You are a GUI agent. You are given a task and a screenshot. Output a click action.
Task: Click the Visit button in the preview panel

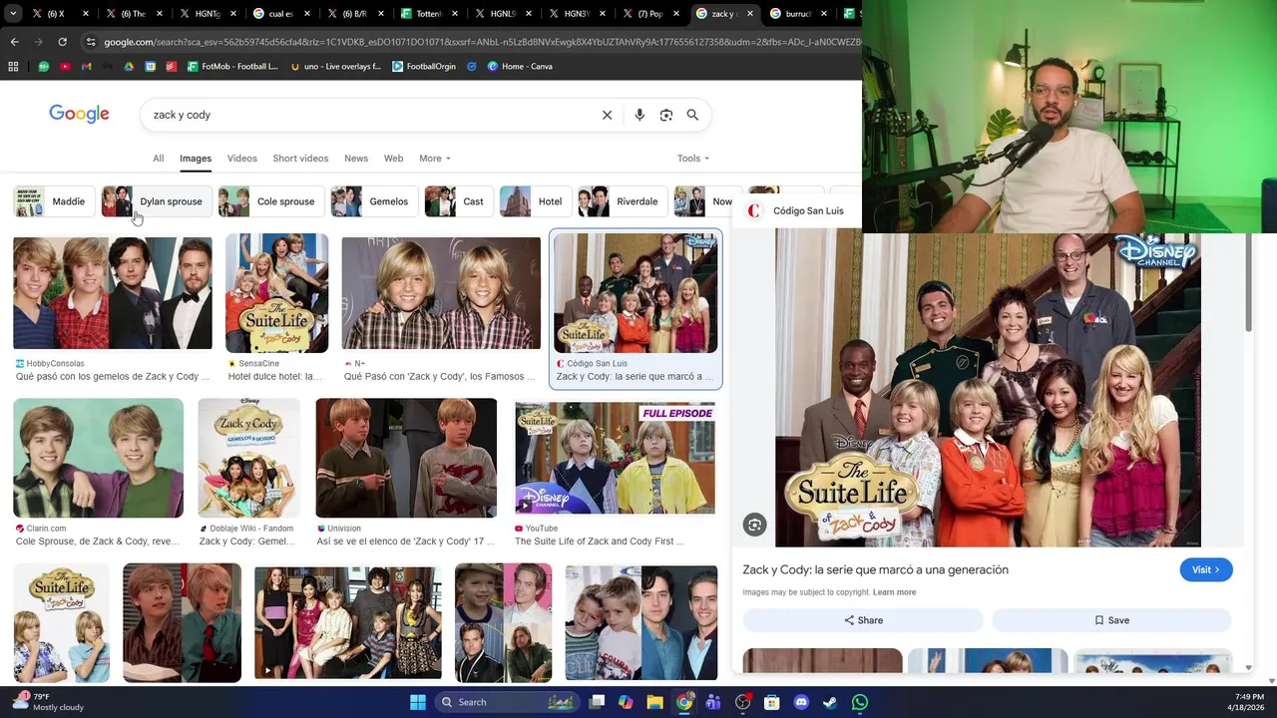1206,569
